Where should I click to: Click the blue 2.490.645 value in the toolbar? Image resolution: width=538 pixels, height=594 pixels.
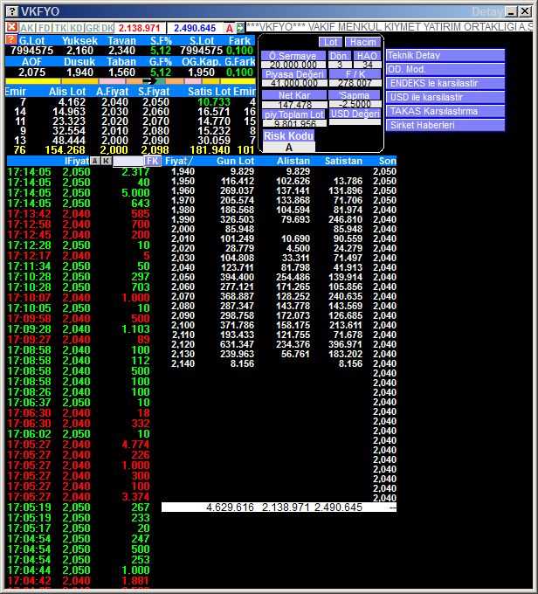coord(195,28)
